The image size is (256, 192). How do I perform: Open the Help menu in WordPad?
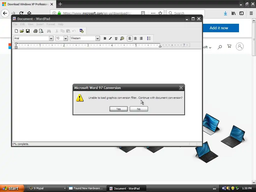pos(60,24)
